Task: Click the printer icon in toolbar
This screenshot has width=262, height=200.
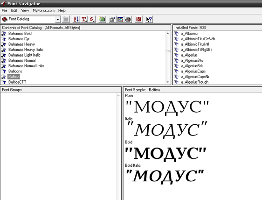Action: pyautogui.click(x=128, y=19)
